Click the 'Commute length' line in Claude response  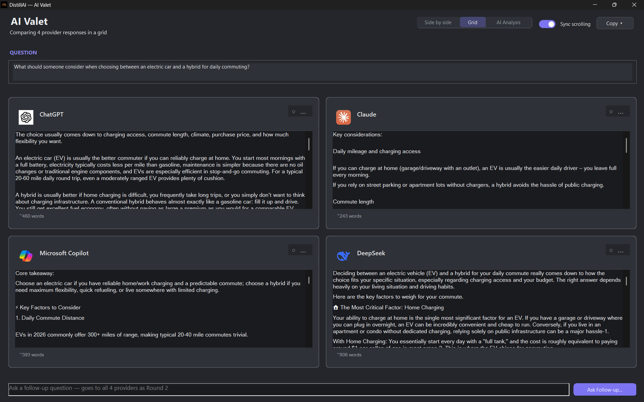353,202
